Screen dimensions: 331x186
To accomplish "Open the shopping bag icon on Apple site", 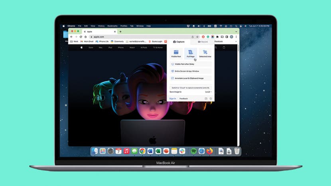I will [224, 47].
